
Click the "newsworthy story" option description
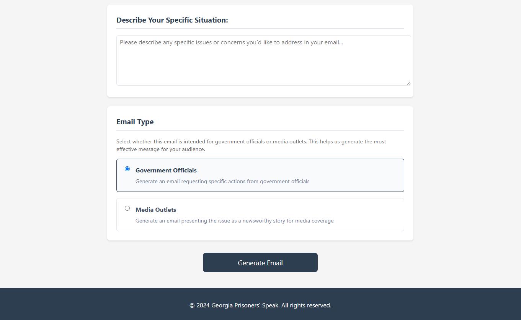[x=234, y=221]
